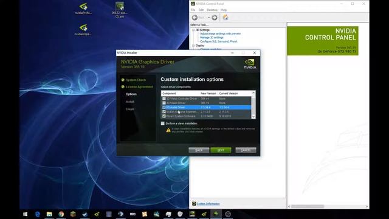Screen dimensions: 389x219
Task: Tick the 3D Vision Driver checkbox
Action: [164, 103]
